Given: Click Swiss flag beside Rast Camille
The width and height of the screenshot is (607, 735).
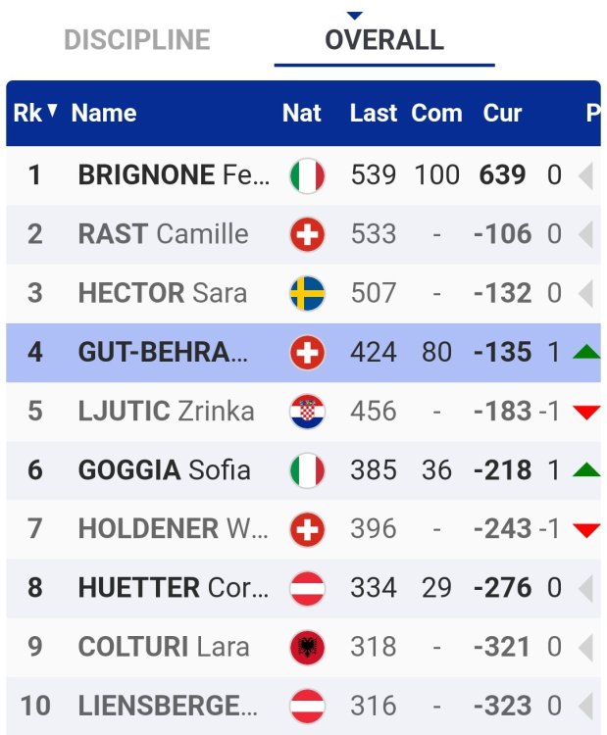Looking at the screenshot, I should (x=307, y=235).
